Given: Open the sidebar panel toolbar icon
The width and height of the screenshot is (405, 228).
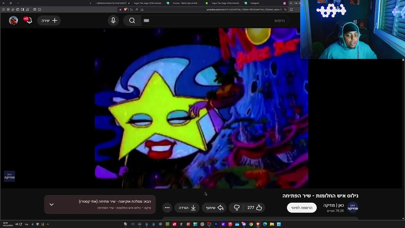Looking at the screenshot, I should click(x=22, y=9).
